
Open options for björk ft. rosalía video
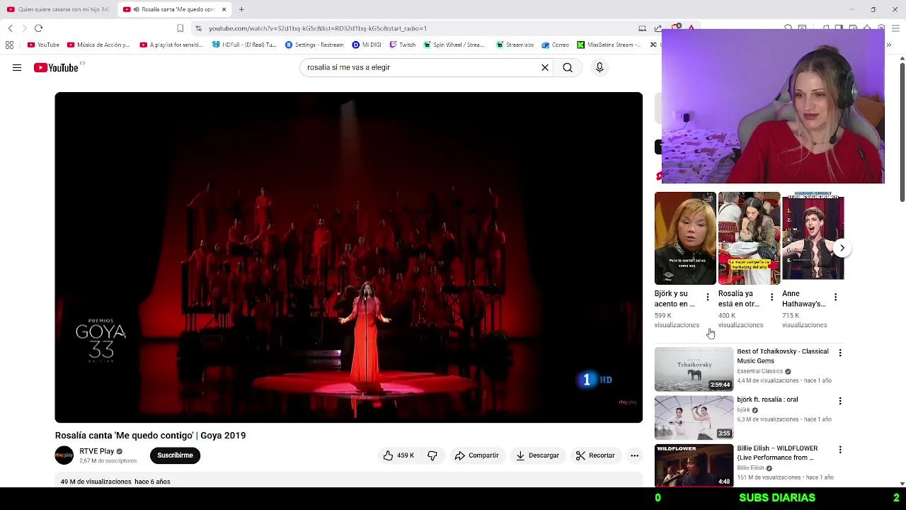click(840, 401)
